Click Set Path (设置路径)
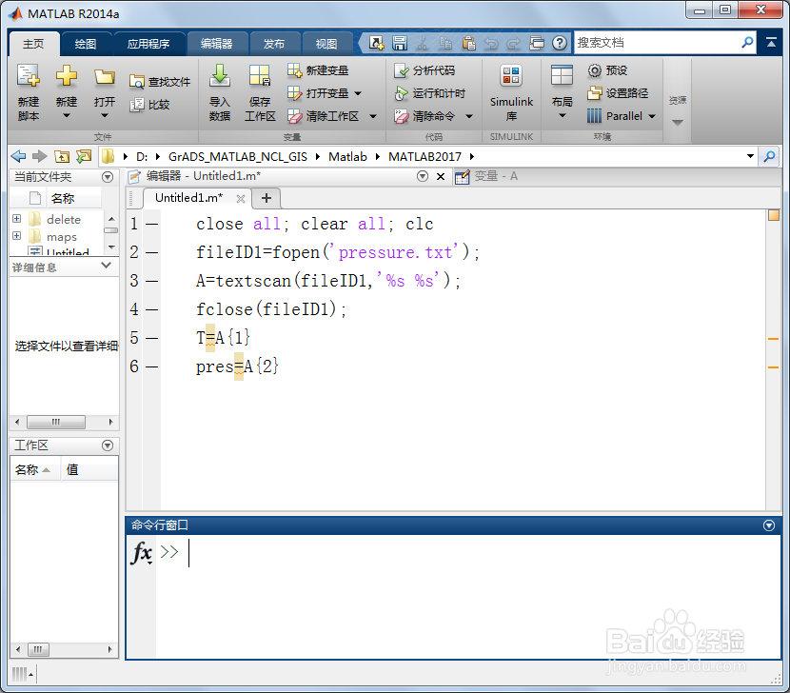The width and height of the screenshot is (790, 693). coord(618,93)
